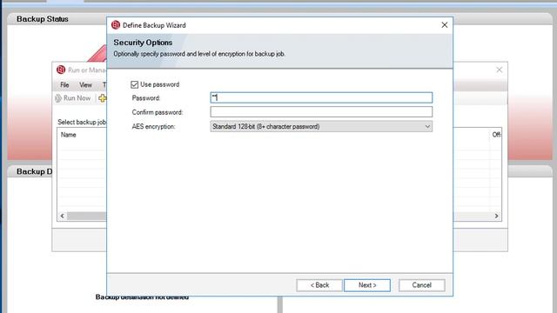
Task: Click the Name column header in job list
Action: click(68, 135)
